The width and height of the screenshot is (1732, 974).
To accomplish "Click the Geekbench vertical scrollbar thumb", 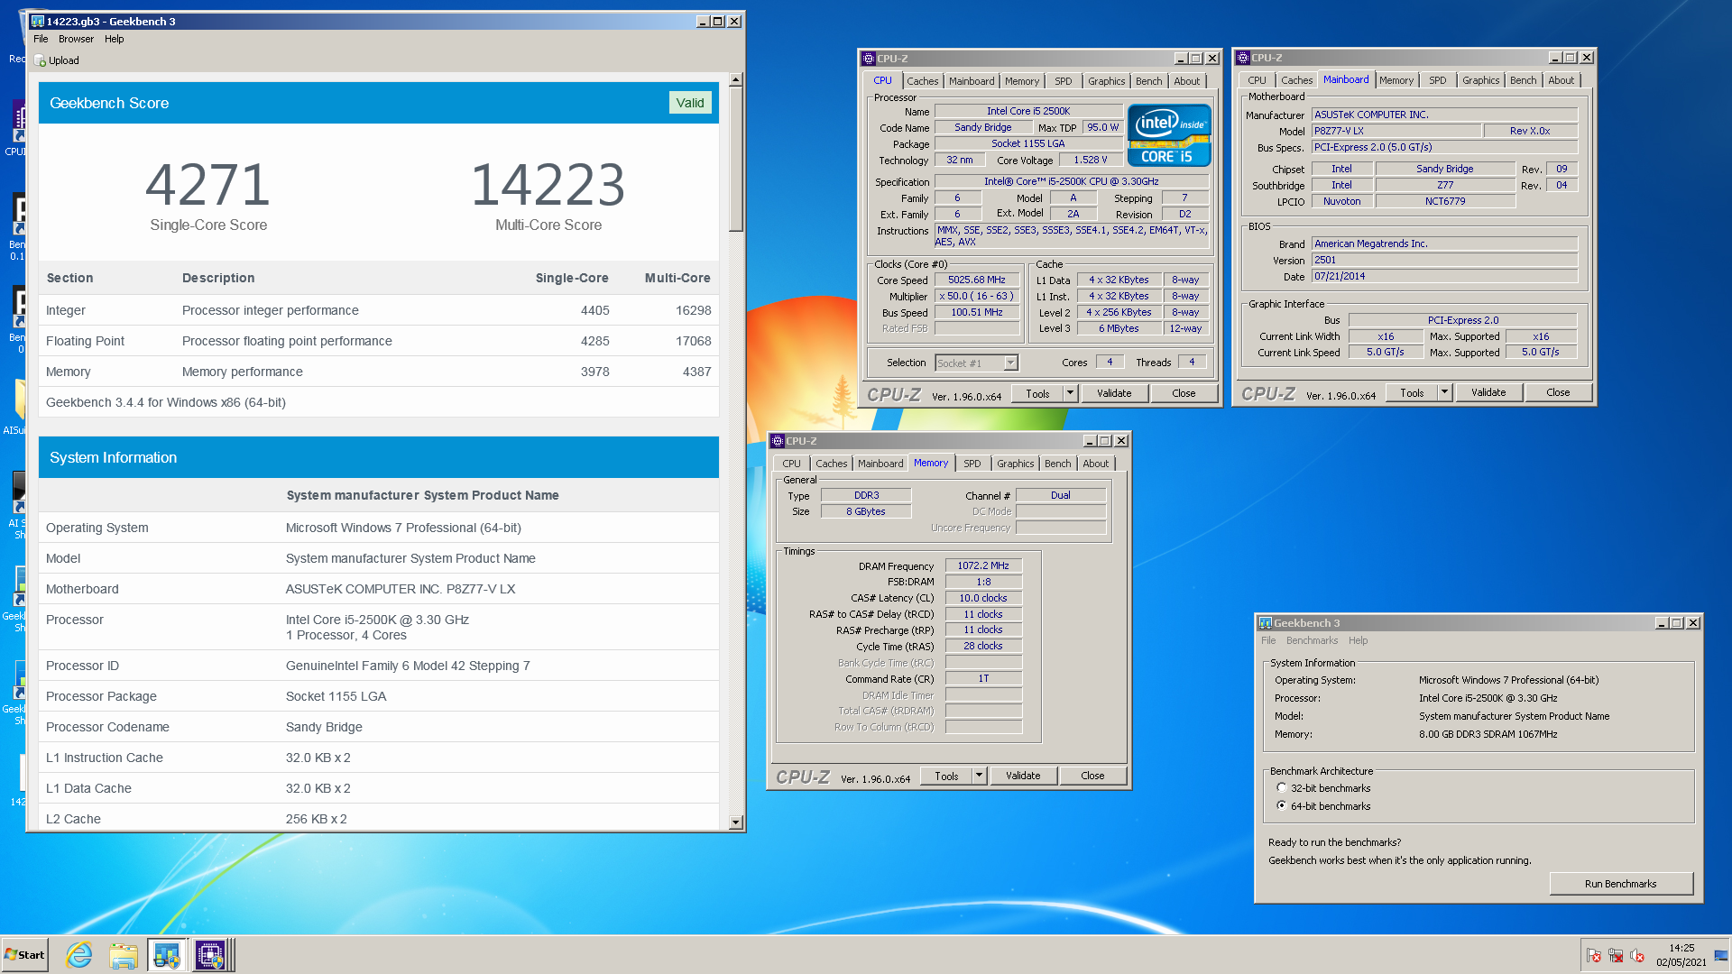I will click(x=735, y=159).
